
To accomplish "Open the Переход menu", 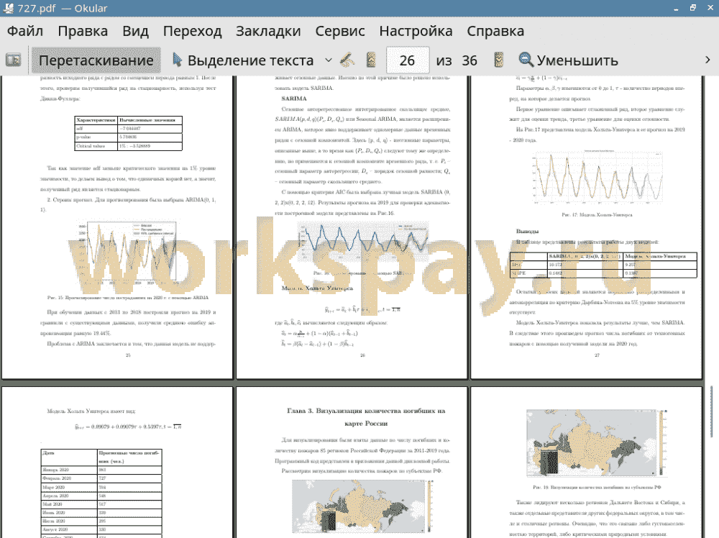I will [x=192, y=31].
